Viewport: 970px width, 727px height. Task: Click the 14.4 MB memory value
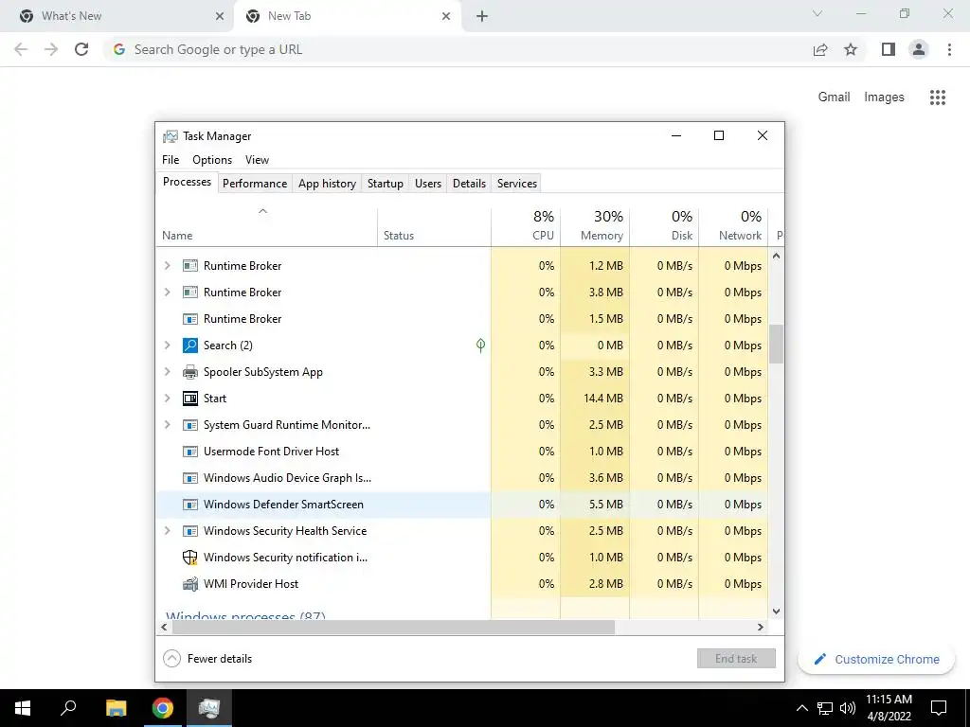[x=603, y=399]
